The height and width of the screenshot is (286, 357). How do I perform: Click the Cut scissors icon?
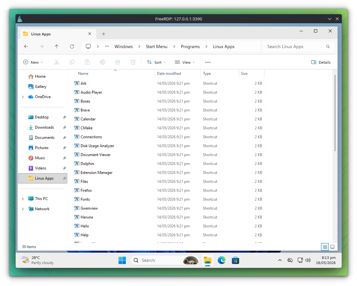(57, 62)
